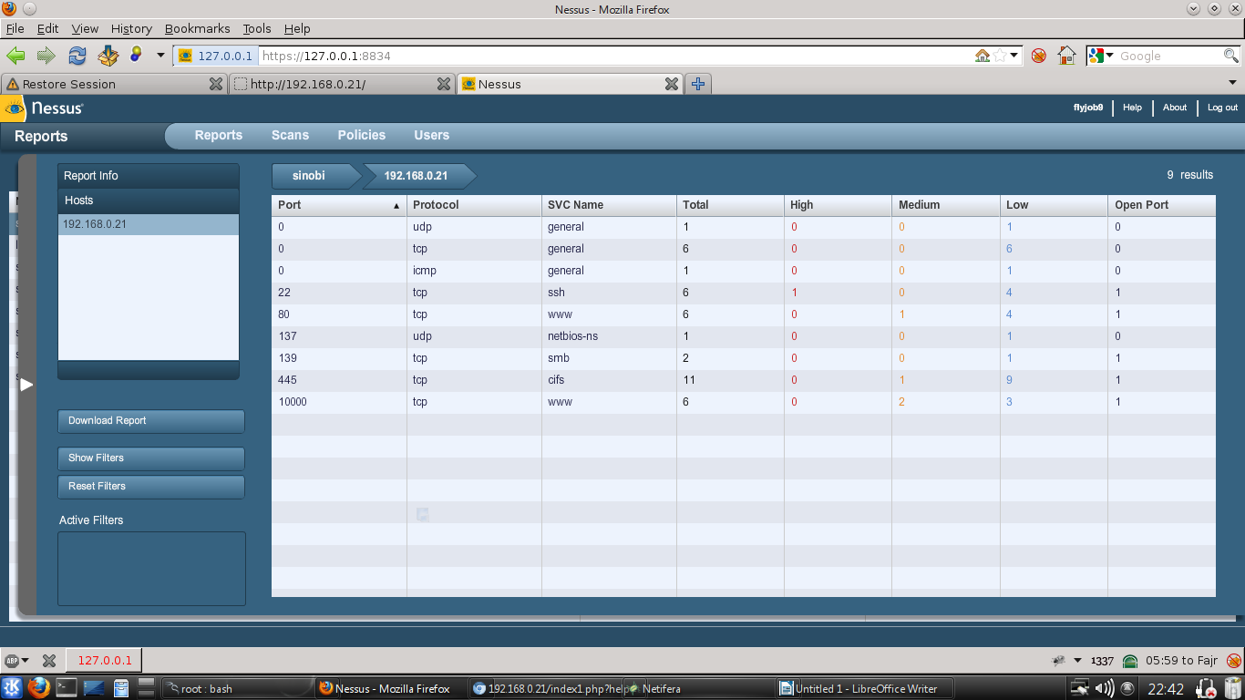Click the search magnifier icon
Viewport: 1245px width, 700px height.
[x=1230, y=56]
